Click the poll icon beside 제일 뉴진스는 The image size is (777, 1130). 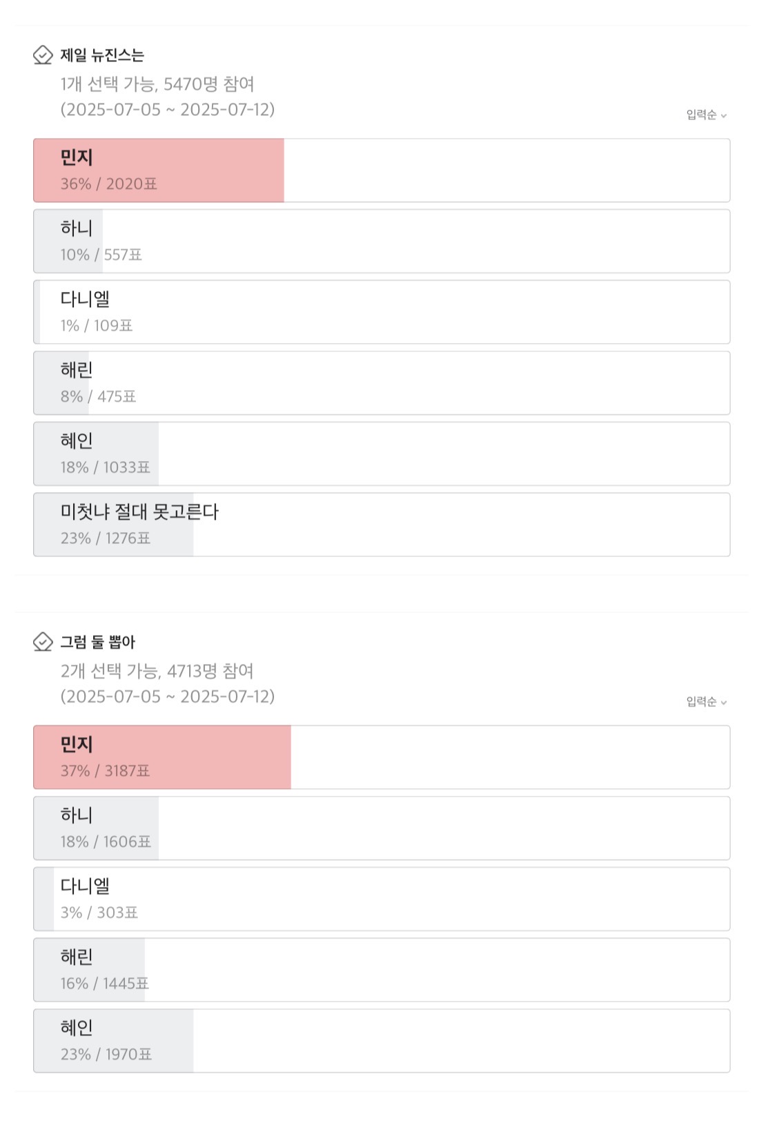43,55
